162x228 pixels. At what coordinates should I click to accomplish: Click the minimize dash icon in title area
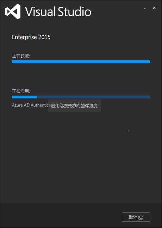click(145, 9)
